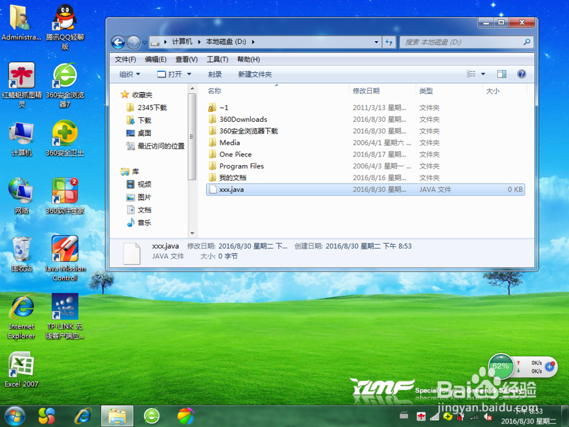Click the magnifier search icon
The height and width of the screenshot is (427, 569).
tap(527, 42)
